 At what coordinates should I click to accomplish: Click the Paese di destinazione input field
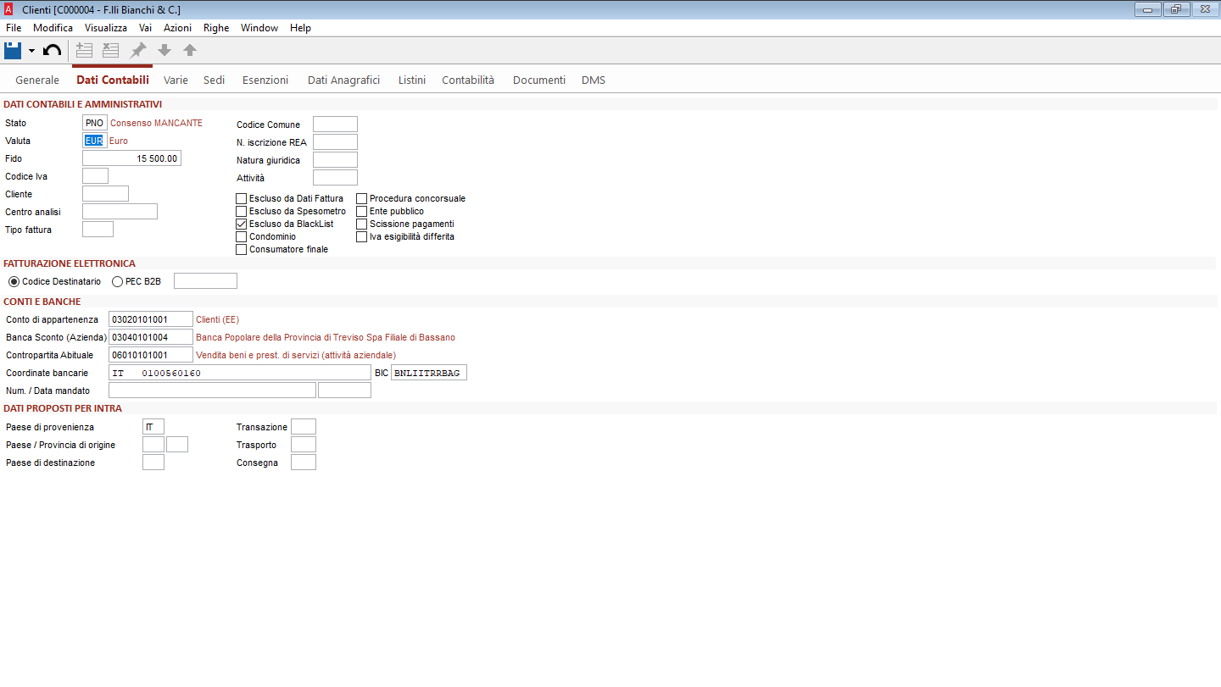tap(153, 463)
